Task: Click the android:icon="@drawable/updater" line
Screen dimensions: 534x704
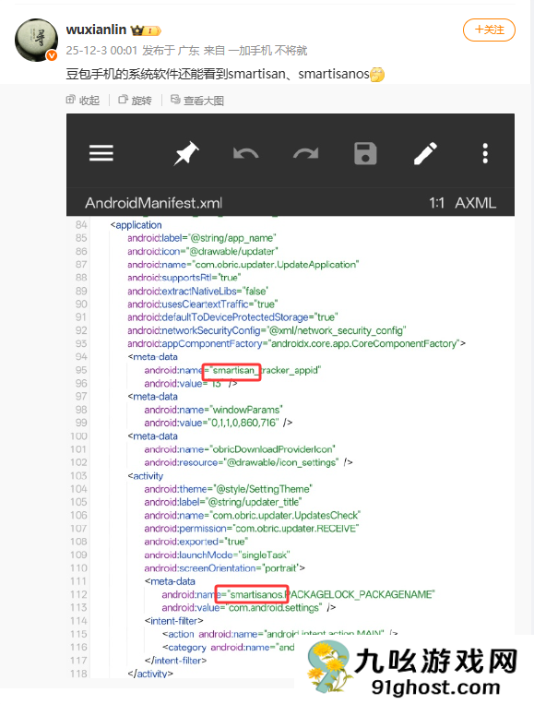Action: (x=202, y=251)
